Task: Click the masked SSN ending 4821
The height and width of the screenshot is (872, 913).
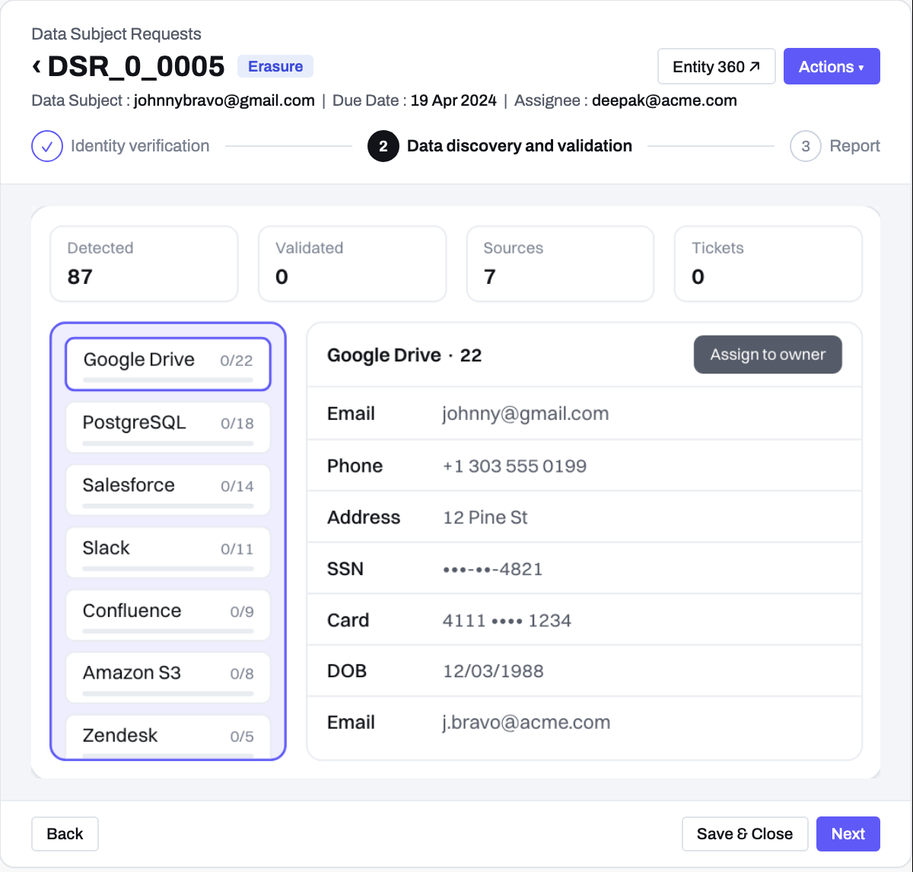Action: point(492,569)
